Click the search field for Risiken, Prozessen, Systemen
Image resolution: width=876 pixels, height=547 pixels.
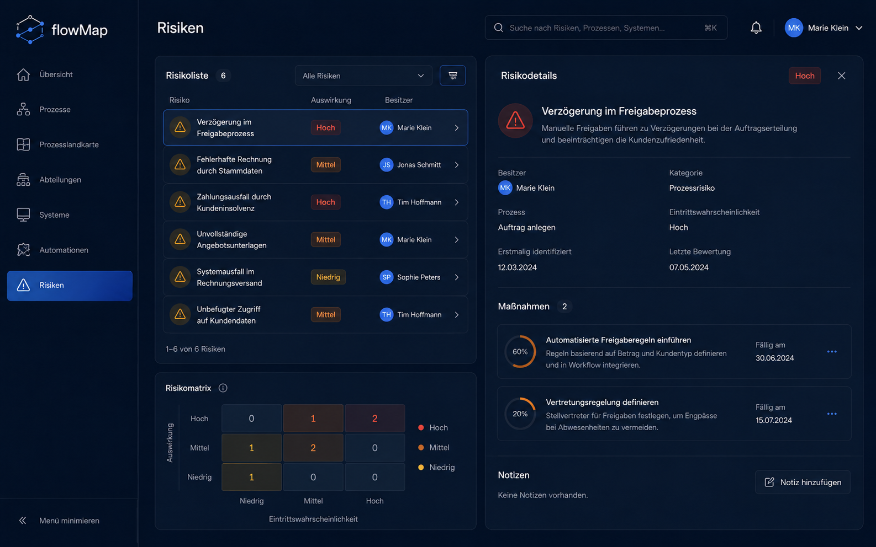pos(606,28)
